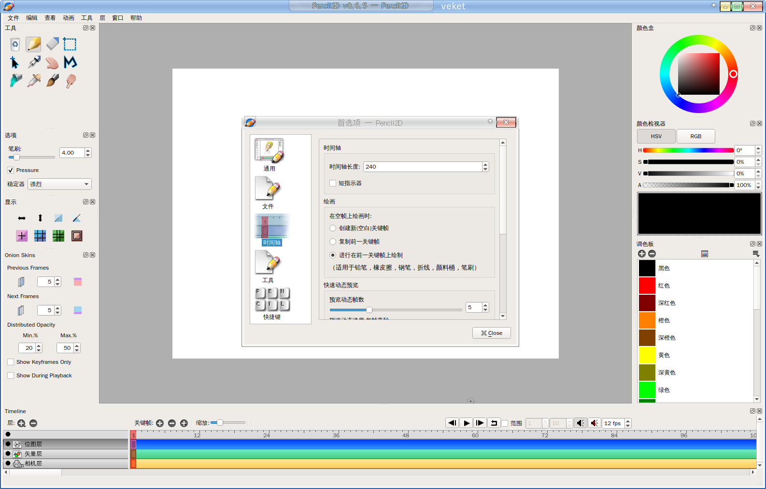Select the Clear Frame tool
The height and width of the screenshot is (489, 766).
pyautogui.click(x=15, y=44)
